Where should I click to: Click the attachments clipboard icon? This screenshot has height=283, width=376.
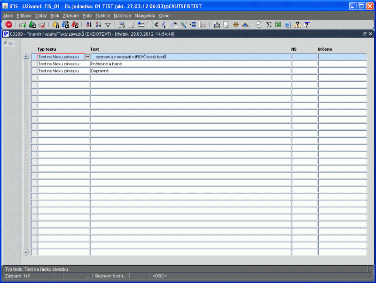coord(217,25)
